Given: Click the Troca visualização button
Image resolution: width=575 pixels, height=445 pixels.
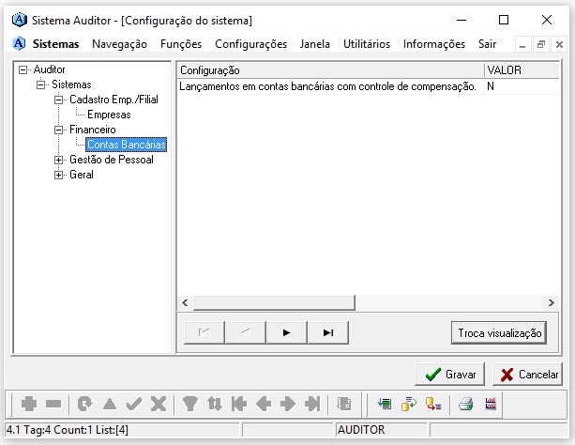Looking at the screenshot, I should [x=499, y=332].
